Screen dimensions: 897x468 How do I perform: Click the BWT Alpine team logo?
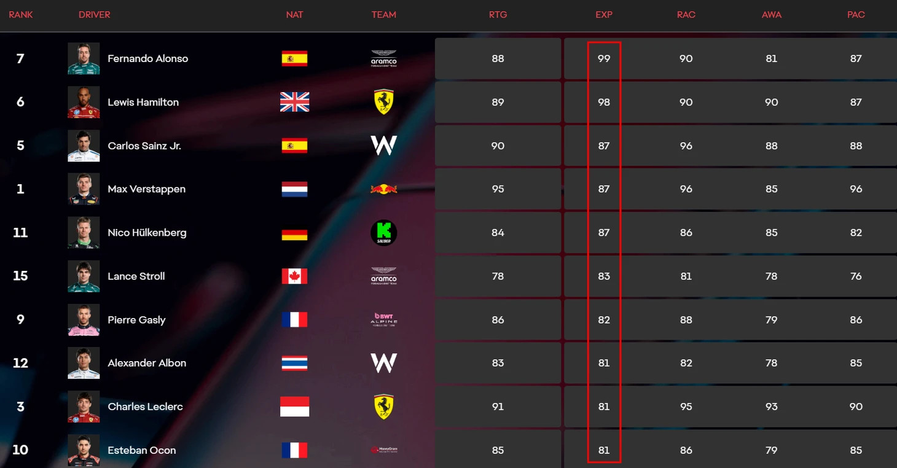pyautogui.click(x=383, y=319)
